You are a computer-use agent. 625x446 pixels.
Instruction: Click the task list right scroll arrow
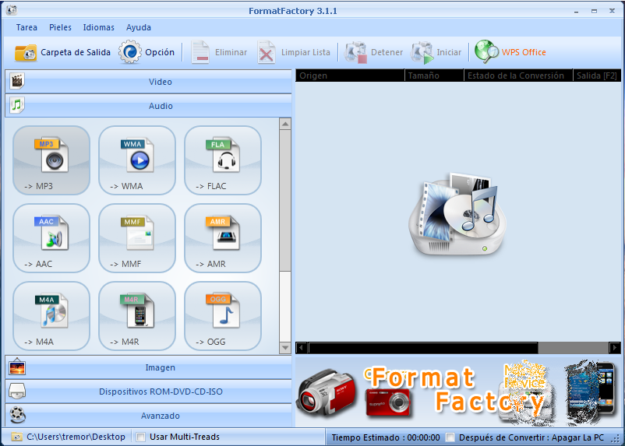615,348
